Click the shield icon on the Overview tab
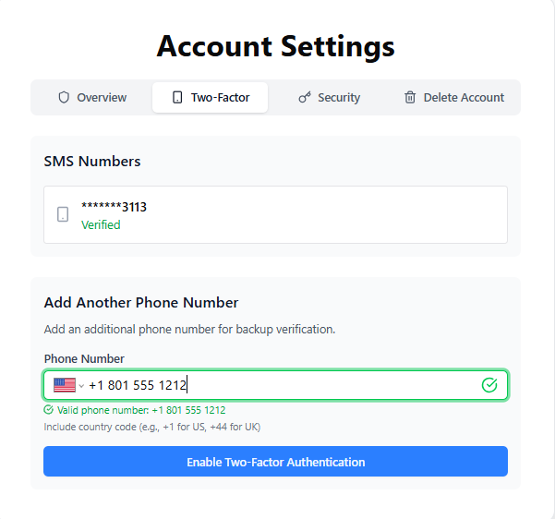The image size is (555, 519). coord(64,97)
